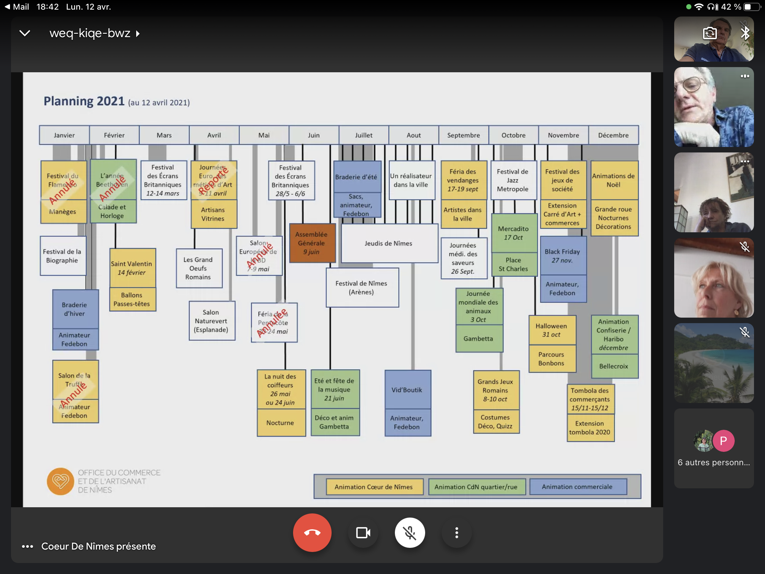Tap the battery status indicator

point(753,7)
